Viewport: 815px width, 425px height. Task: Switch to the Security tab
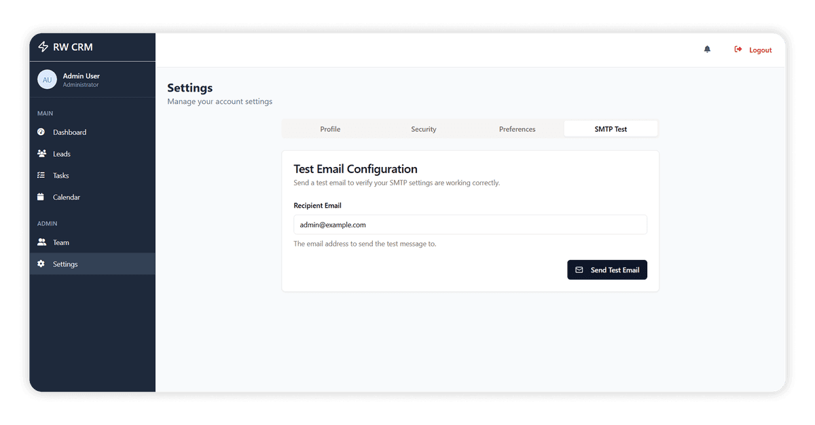click(x=424, y=129)
